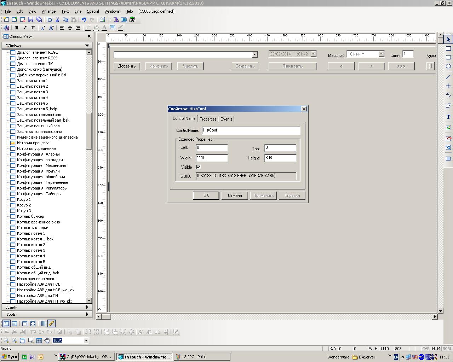The height and width of the screenshot is (362, 453).
Task: Click the Save Window floppy icon
Action: (31, 20)
